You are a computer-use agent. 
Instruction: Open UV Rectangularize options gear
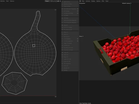click(x=78, y=41)
